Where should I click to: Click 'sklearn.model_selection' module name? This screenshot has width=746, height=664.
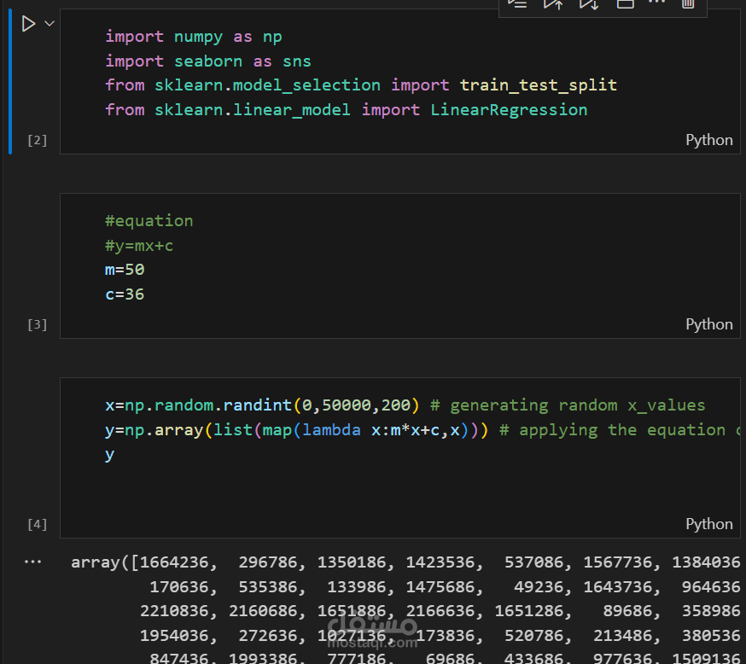[267, 85]
